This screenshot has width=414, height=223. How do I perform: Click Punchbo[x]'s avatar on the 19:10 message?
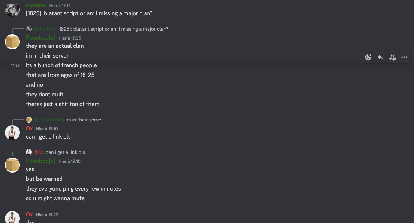12,165
